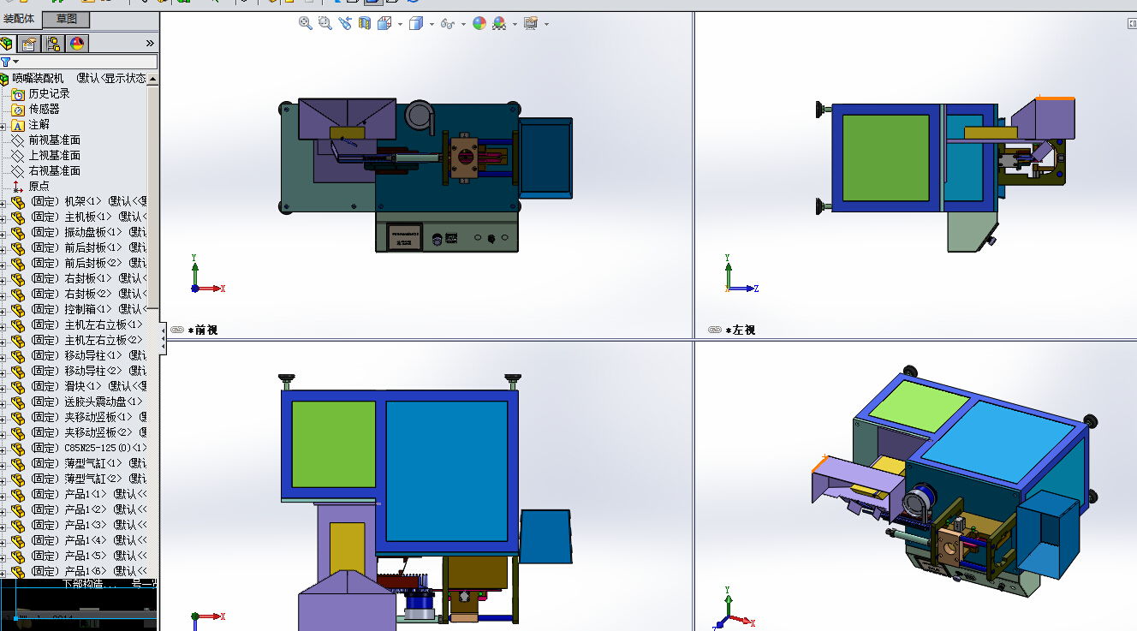Click the feature tree filter funnel icon
Viewport: 1137px width, 631px height.
tap(5, 62)
